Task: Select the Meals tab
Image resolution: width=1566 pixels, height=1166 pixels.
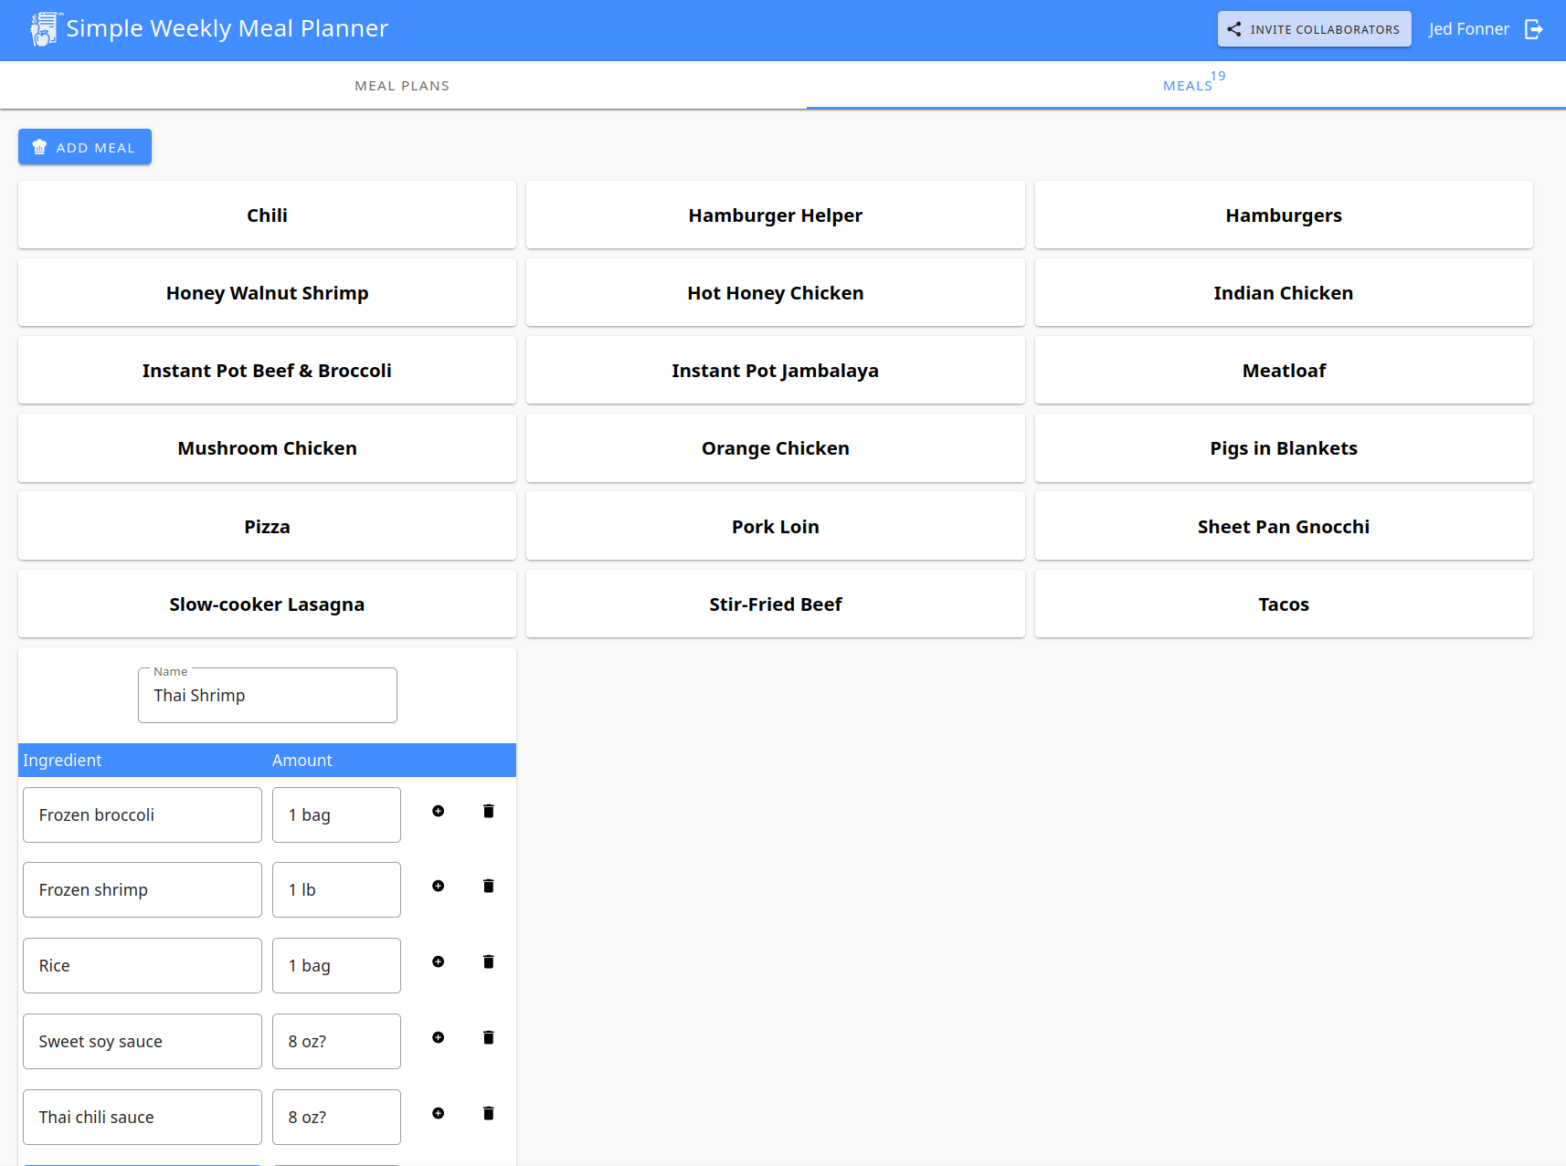Action: point(1187,85)
